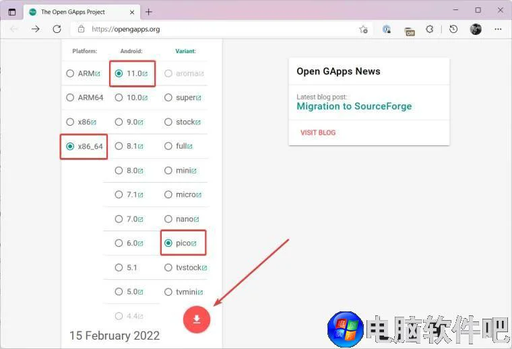This screenshot has height=349, width=512.
Task: Click the VISIT BLOG button
Action: tap(318, 132)
